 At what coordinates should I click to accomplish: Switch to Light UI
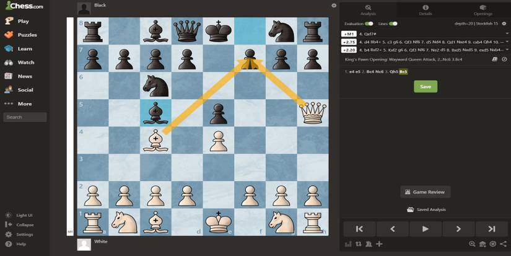click(x=19, y=215)
